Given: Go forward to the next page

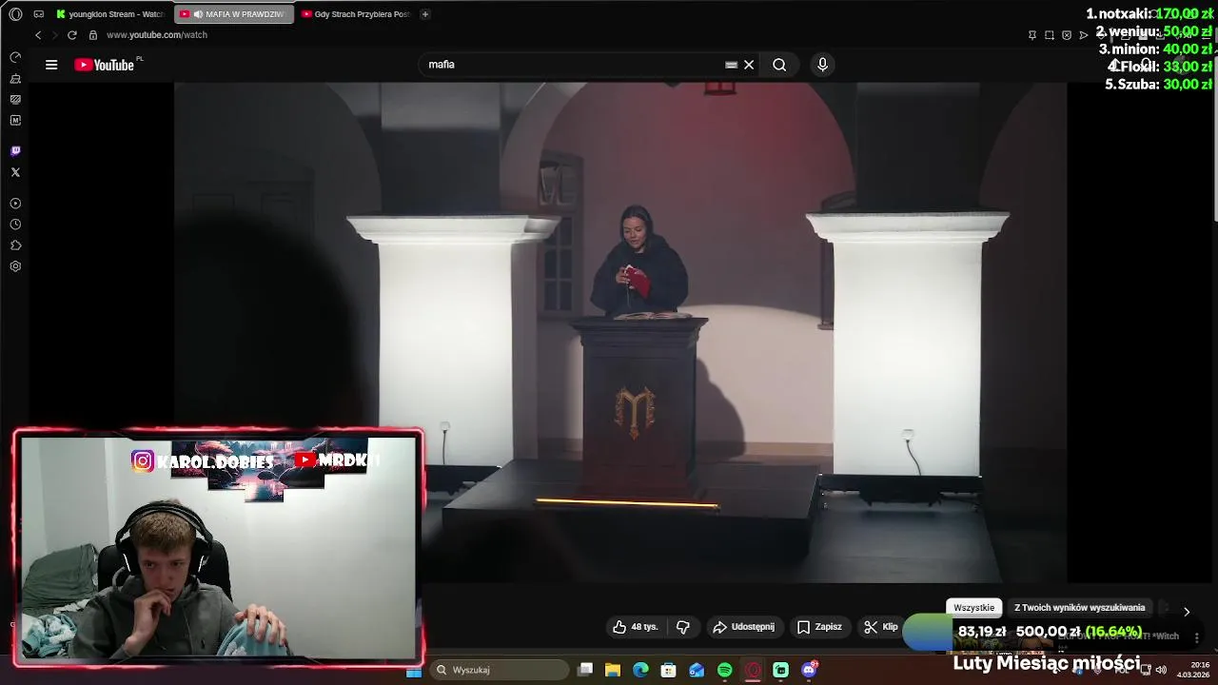Looking at the screenshot, I should 54,35.
